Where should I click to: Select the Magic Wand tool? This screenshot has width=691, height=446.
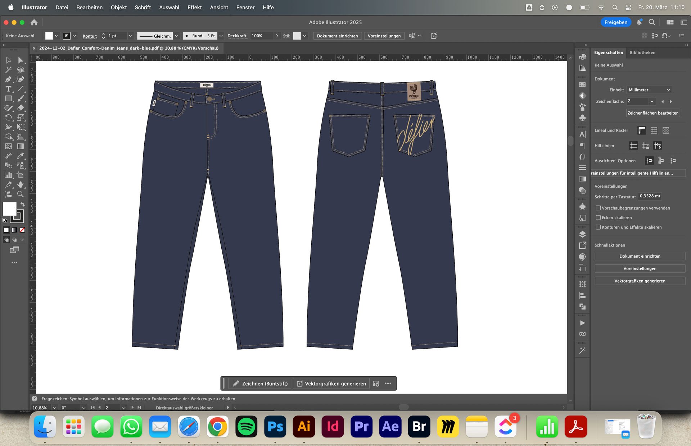pyautogui.click(x=8, y=70)
